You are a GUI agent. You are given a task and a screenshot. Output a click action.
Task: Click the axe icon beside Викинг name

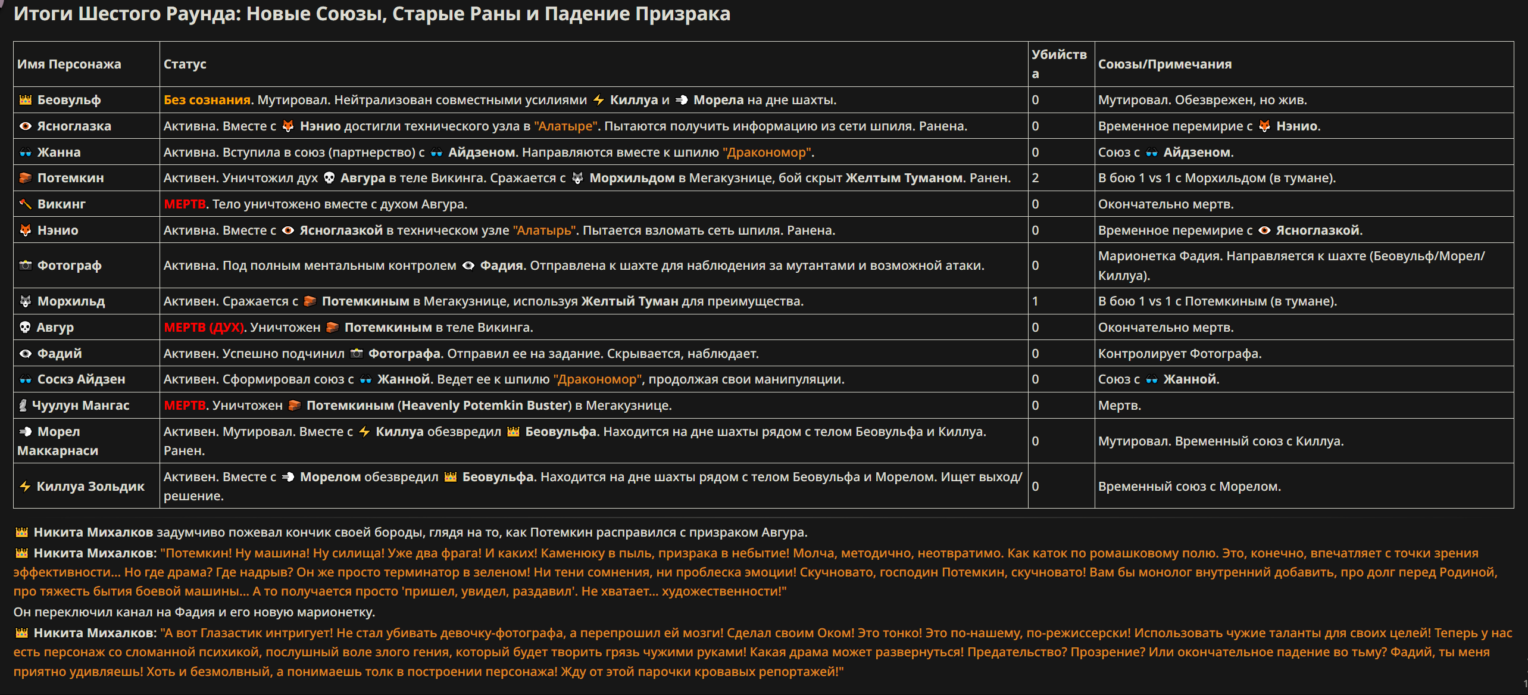(25, 204)
